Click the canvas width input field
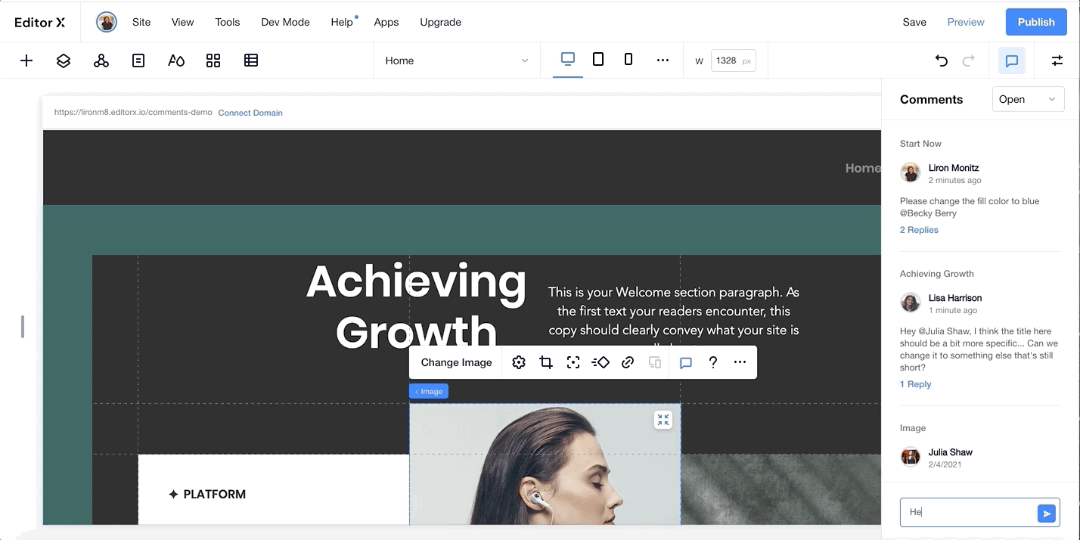Viewport: 1080px width, 540px height. [733, 61]
